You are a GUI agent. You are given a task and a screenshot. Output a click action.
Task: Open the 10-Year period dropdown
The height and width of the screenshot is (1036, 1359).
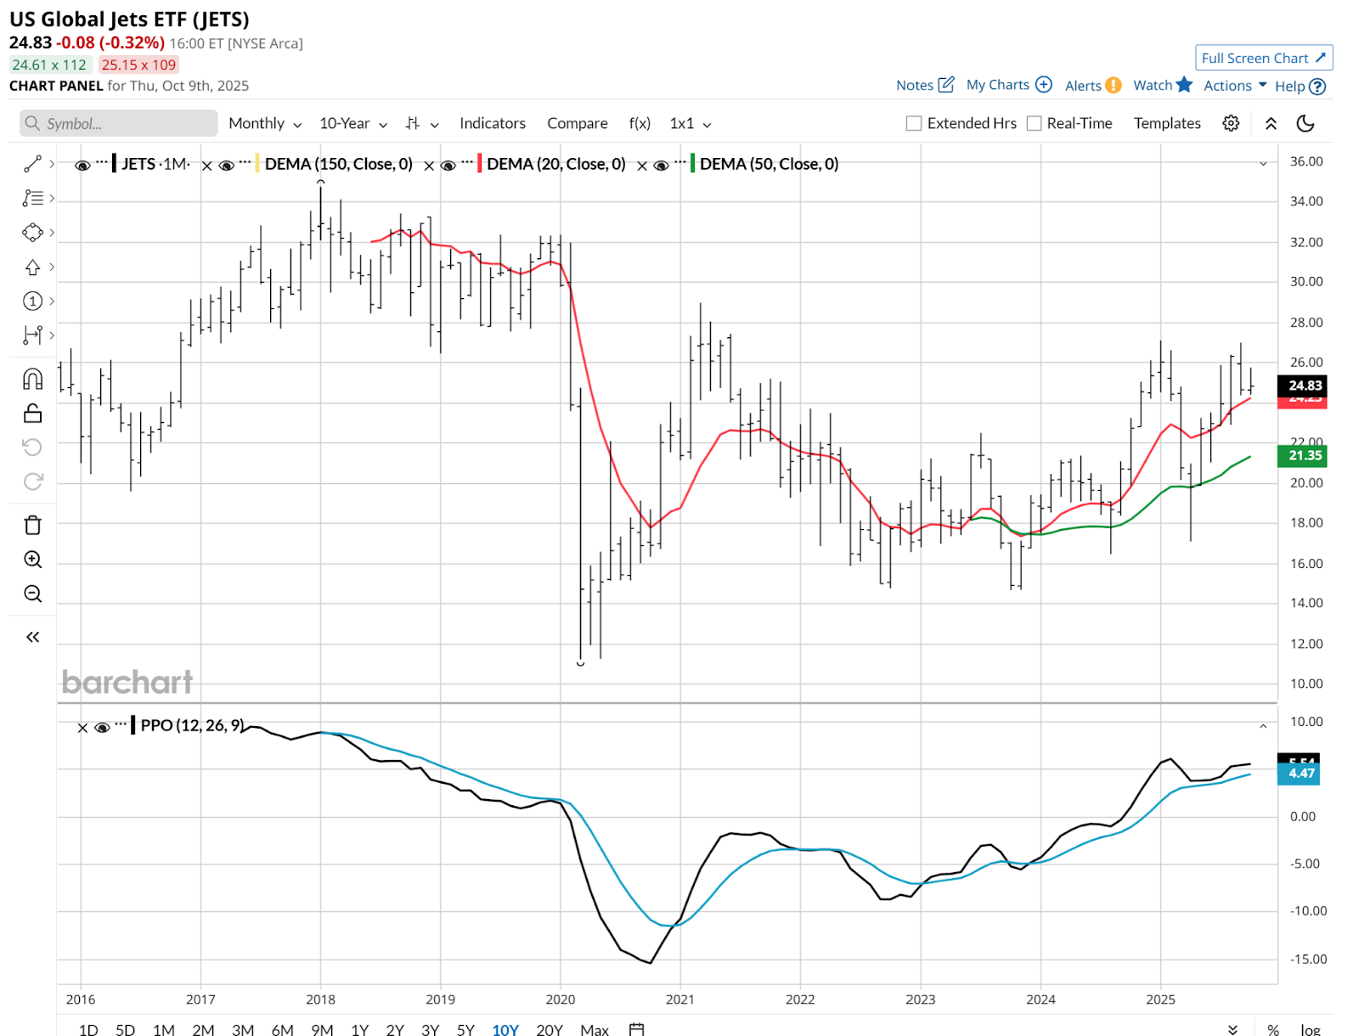(x=352, y=123)
